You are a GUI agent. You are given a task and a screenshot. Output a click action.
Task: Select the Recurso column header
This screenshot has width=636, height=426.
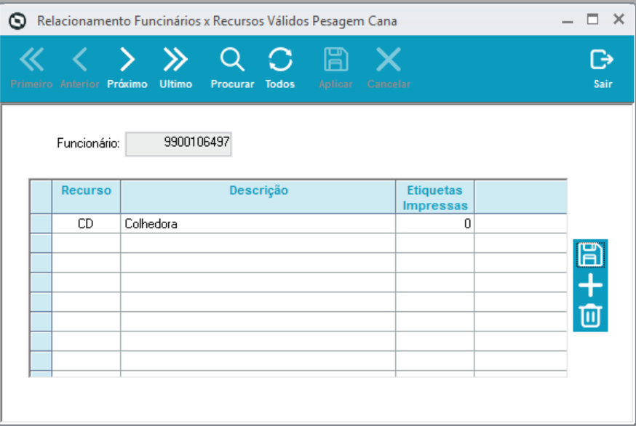86,191
